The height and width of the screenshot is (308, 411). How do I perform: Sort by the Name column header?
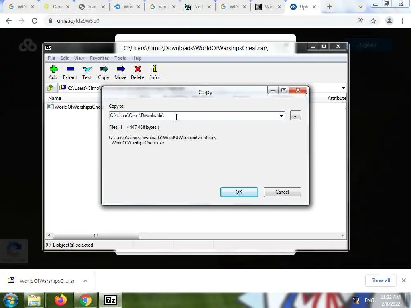55,98
